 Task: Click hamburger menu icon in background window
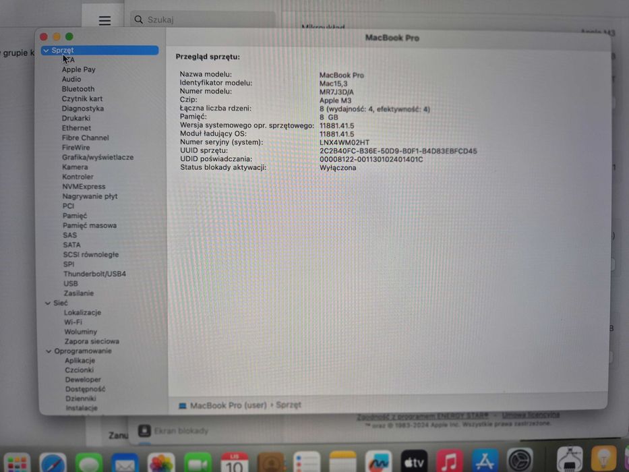[x=104, y=20]
